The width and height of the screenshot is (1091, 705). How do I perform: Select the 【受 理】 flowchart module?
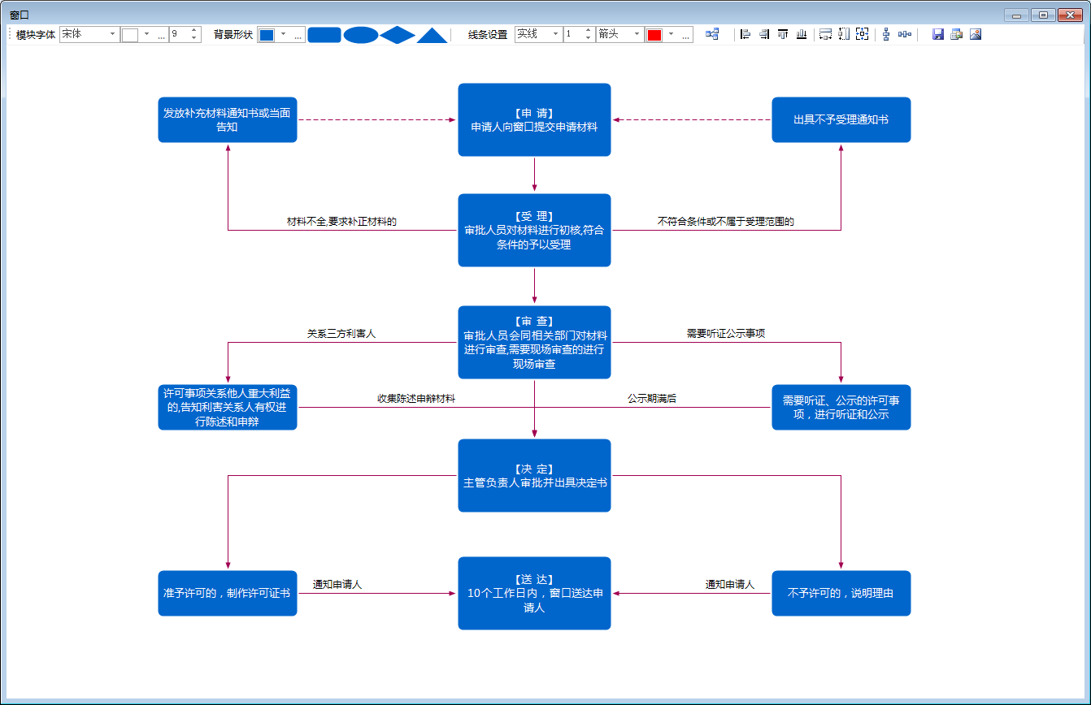[x=534, y=230]
